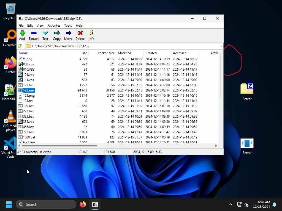Select the 1000.bat file name
This screenshot has height=211, width=282.
tap(29, 137)
